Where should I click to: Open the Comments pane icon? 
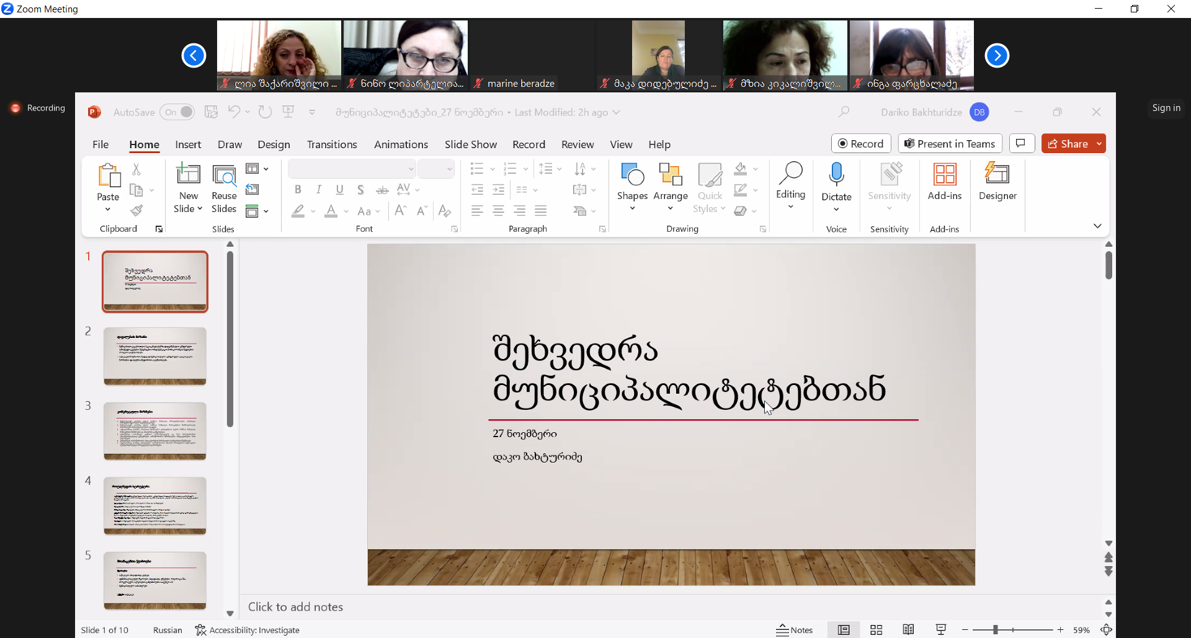1021,143
